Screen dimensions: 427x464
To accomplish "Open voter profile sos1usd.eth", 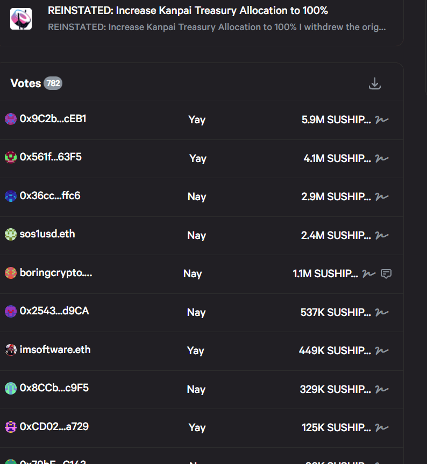I will pos(47,234).
